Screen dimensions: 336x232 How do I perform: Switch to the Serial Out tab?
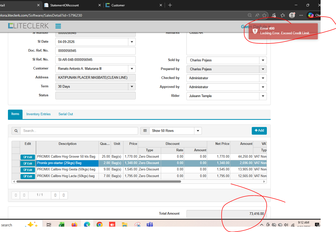tap(66, 114)
